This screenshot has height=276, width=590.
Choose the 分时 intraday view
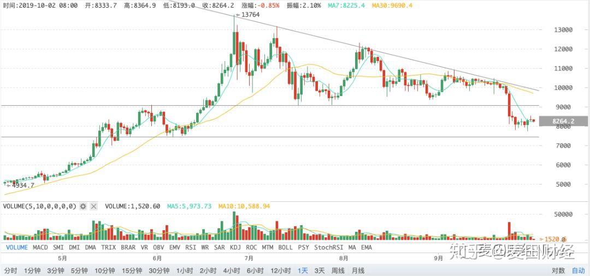click(10, 271)
